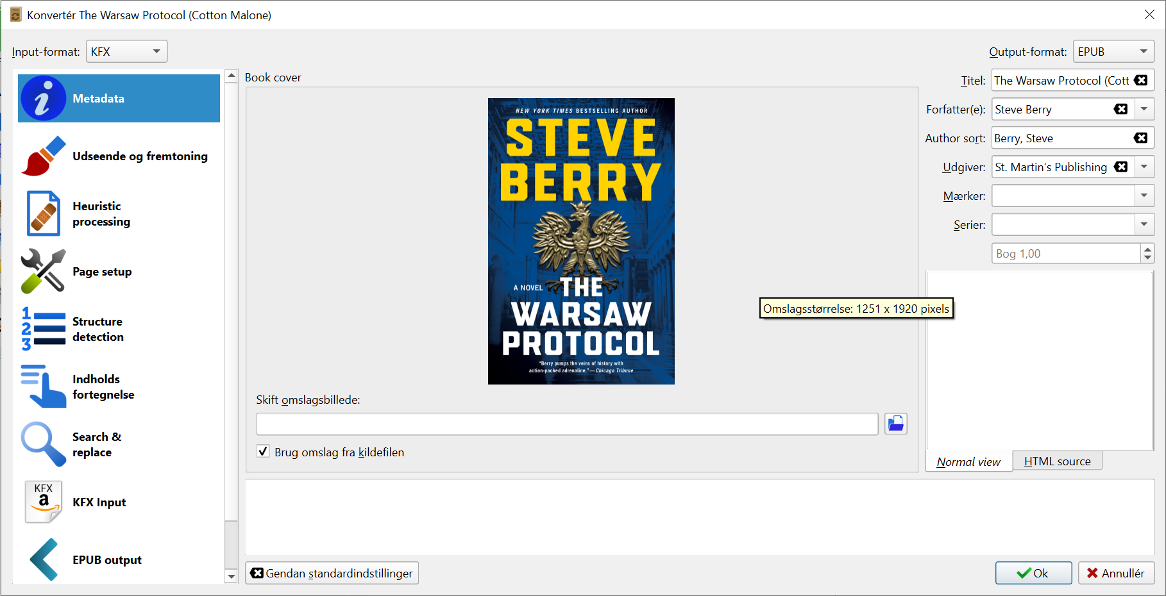Click the Ok button
This screenshot has width=1166, height=596.
coord(1033,573)
